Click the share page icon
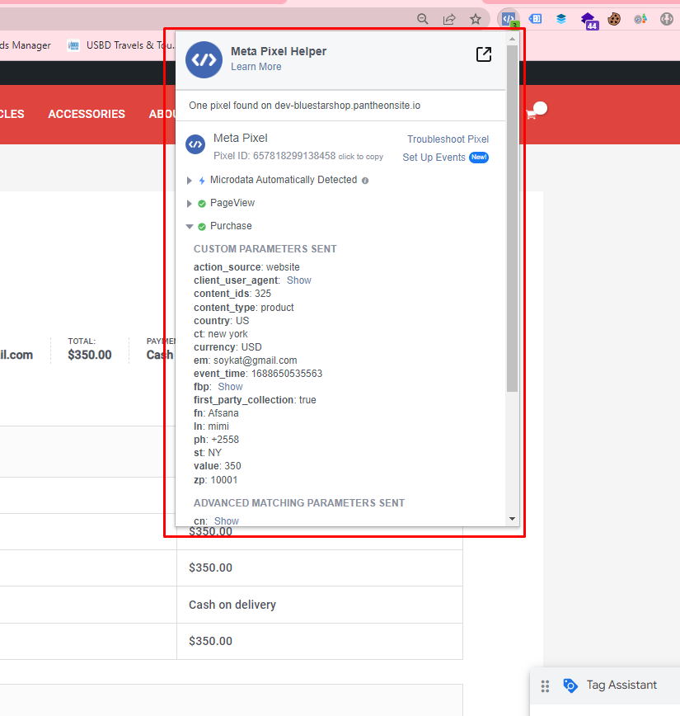This screenshot has height=716, width=680. point(449,19)
